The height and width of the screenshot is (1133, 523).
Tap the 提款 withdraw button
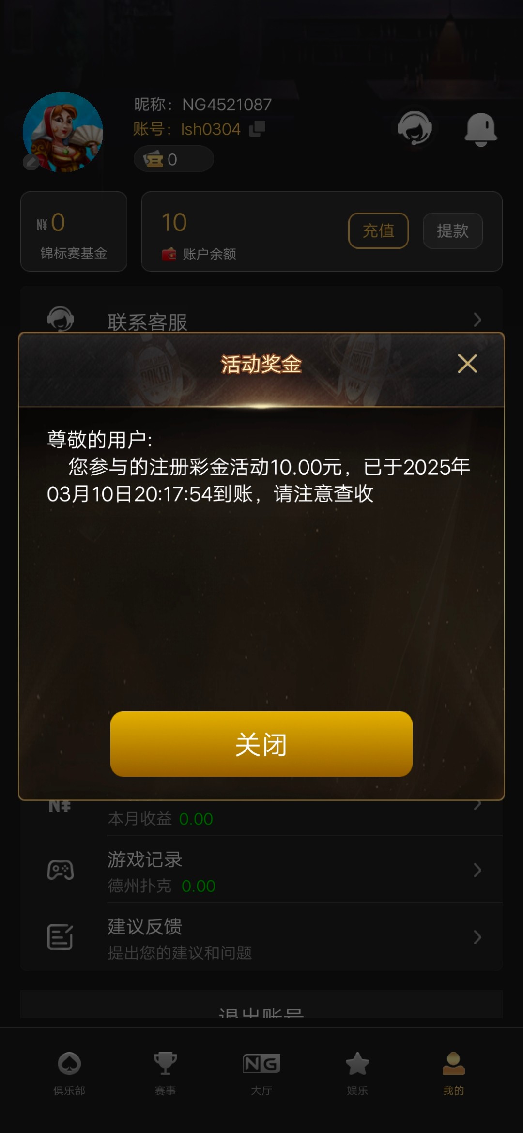coord(453,230)
